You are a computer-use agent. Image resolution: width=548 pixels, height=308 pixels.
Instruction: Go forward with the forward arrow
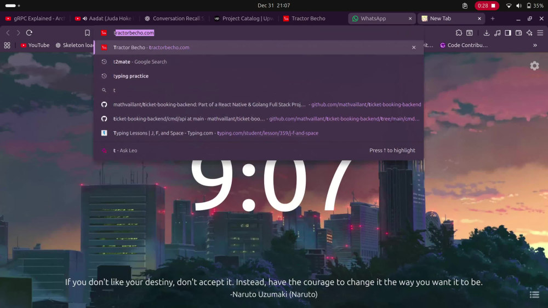(19, 32)
